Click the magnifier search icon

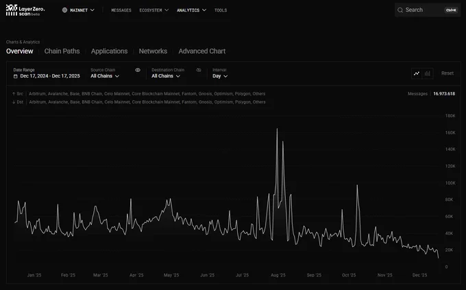click(400, 10)
